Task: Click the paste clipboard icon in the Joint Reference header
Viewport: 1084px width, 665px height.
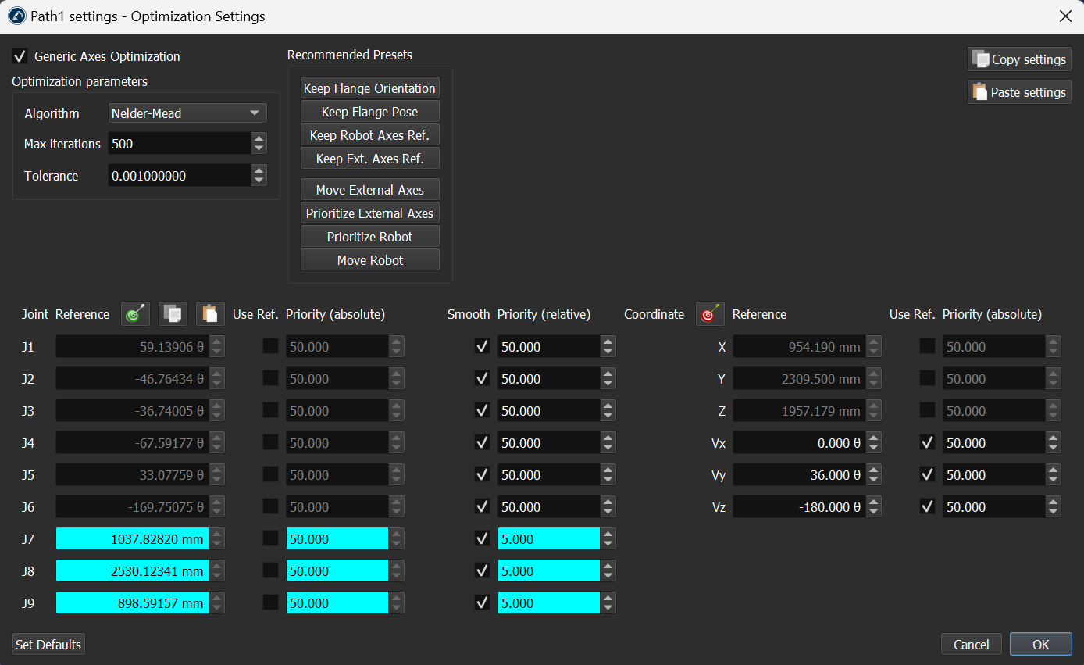Action: pyautogui.click(x=210, y=314)
